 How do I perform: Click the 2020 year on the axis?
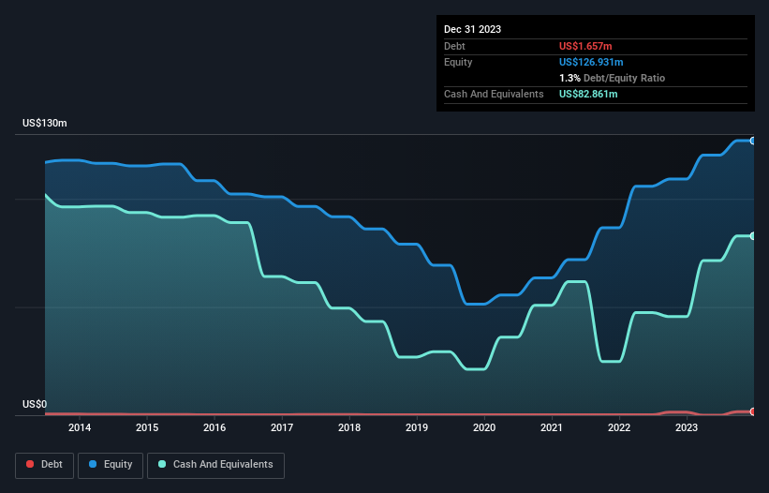pyautogui.click(x=484, y=428)
